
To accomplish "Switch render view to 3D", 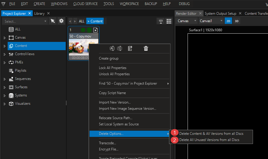I will pyautogui.click(x=236, y=21).
